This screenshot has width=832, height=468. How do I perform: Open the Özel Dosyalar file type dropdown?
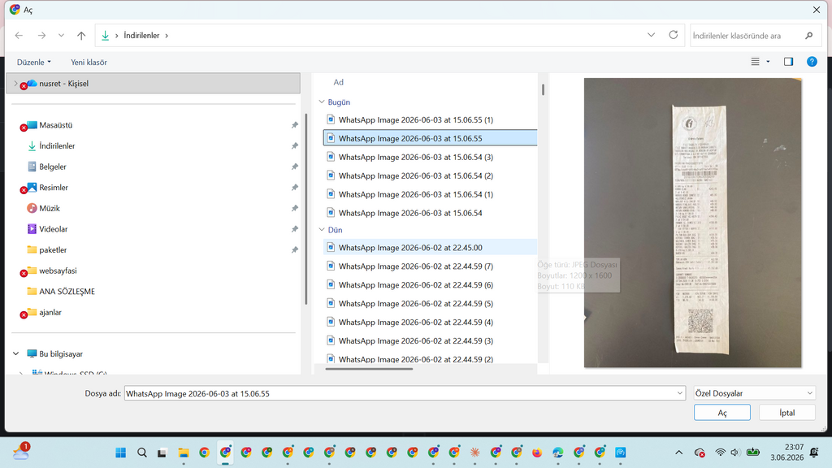point(754,393)
